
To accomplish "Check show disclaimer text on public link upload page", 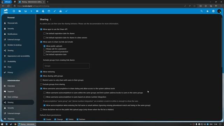I will click(x=41, y=110).
